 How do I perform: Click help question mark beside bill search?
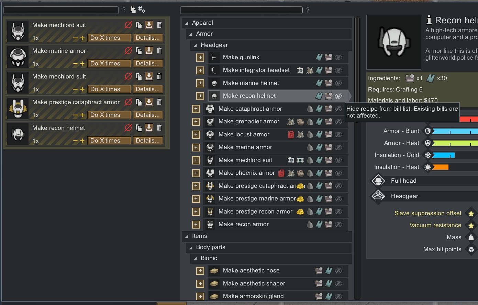pos(124,10)
